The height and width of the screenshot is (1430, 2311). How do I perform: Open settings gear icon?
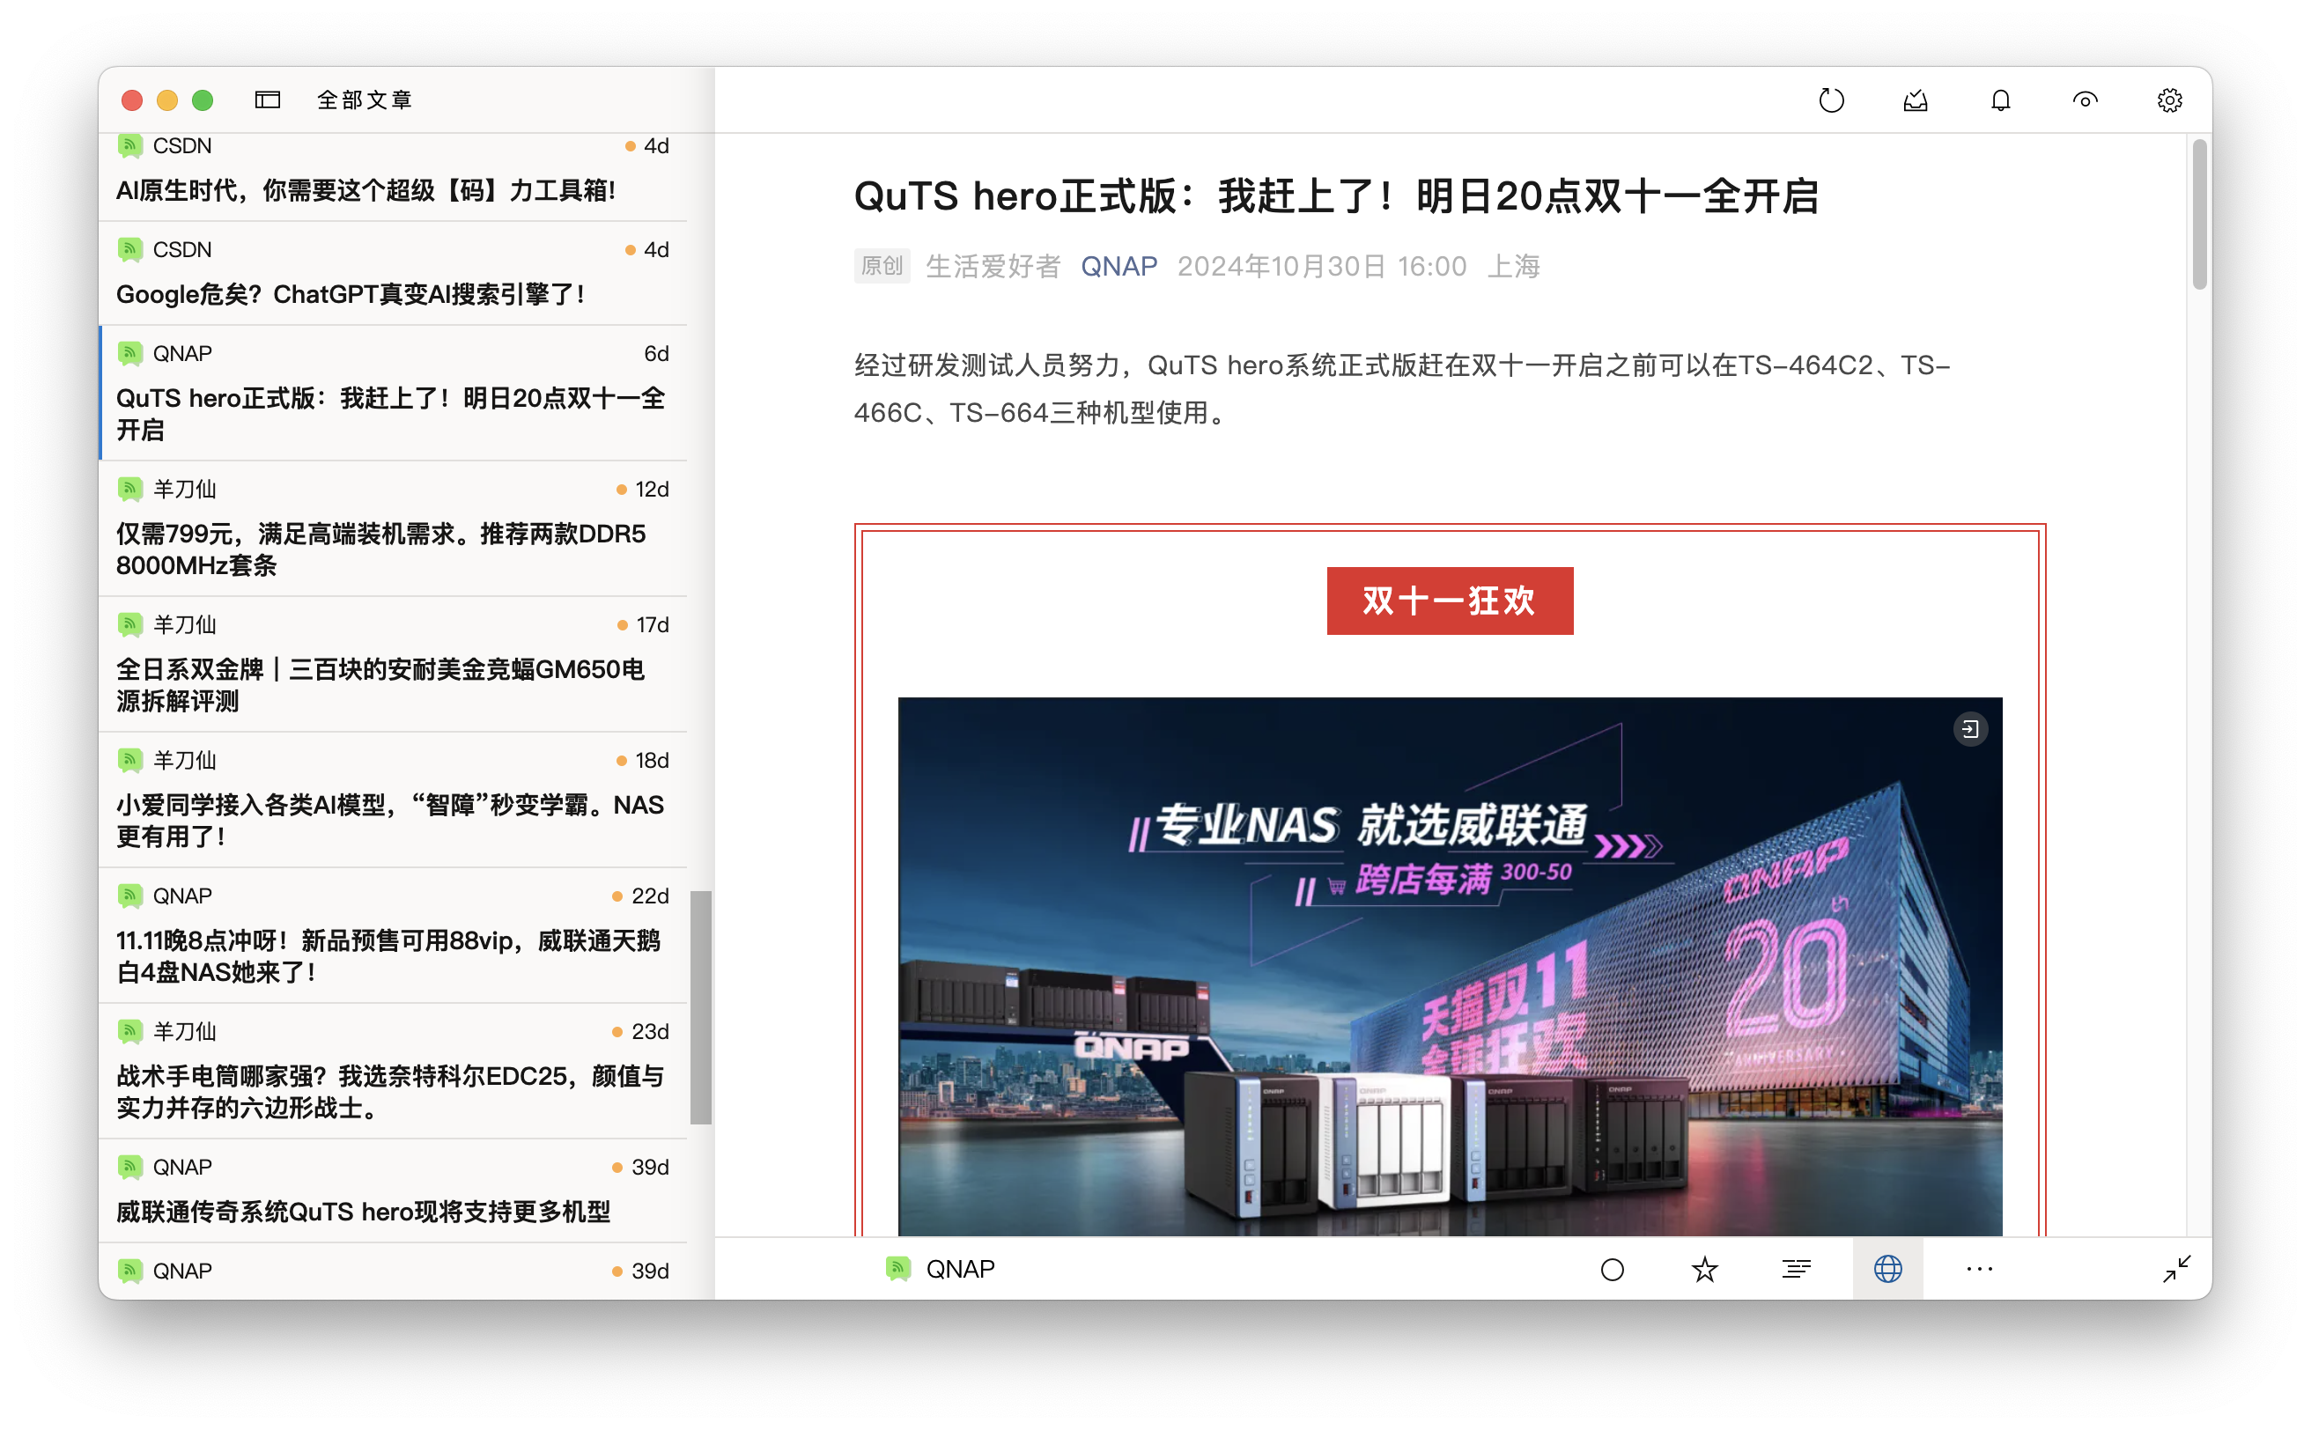[x=2169, y=100]
